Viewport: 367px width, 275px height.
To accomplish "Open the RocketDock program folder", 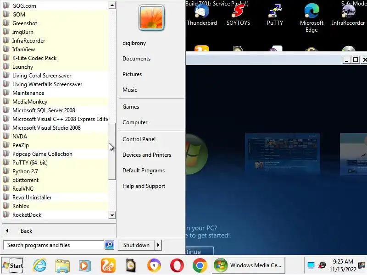I will (55, 214).
